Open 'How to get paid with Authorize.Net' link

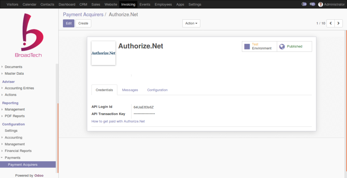tap(118, 121)
